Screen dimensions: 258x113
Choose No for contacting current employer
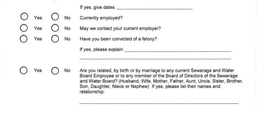tap(55, 28)
